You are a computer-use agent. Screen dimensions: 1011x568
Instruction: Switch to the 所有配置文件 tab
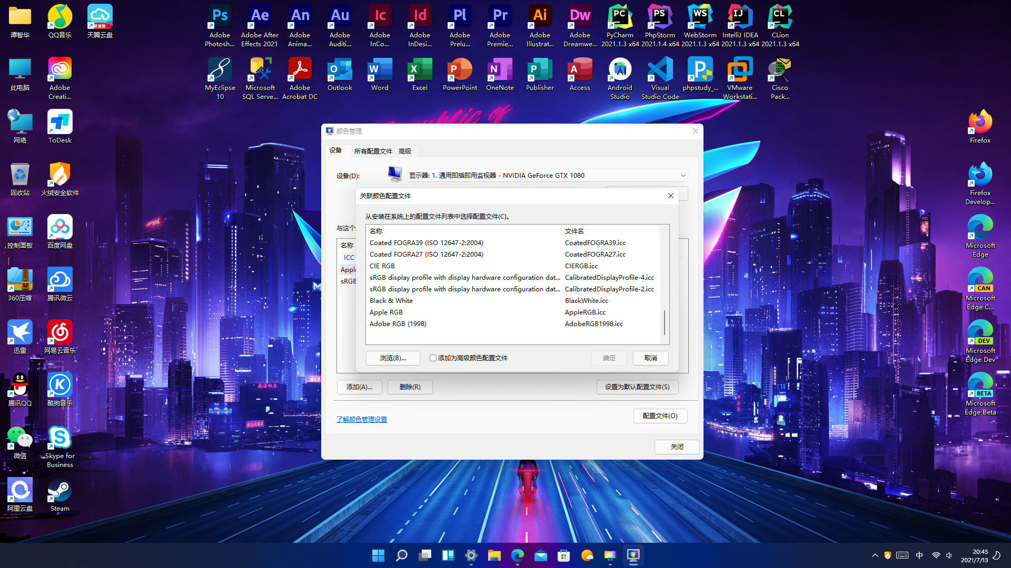coord(373,151)
